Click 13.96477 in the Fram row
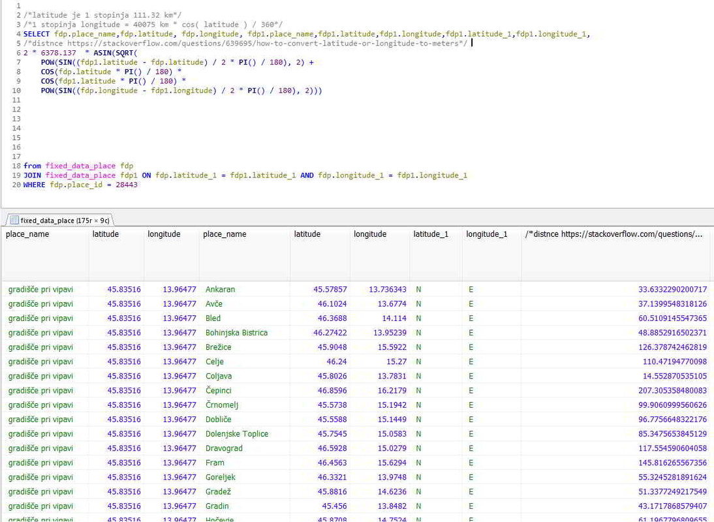Image resolution: width=714 pixels, height=522 pixels. tap(179, 463)
